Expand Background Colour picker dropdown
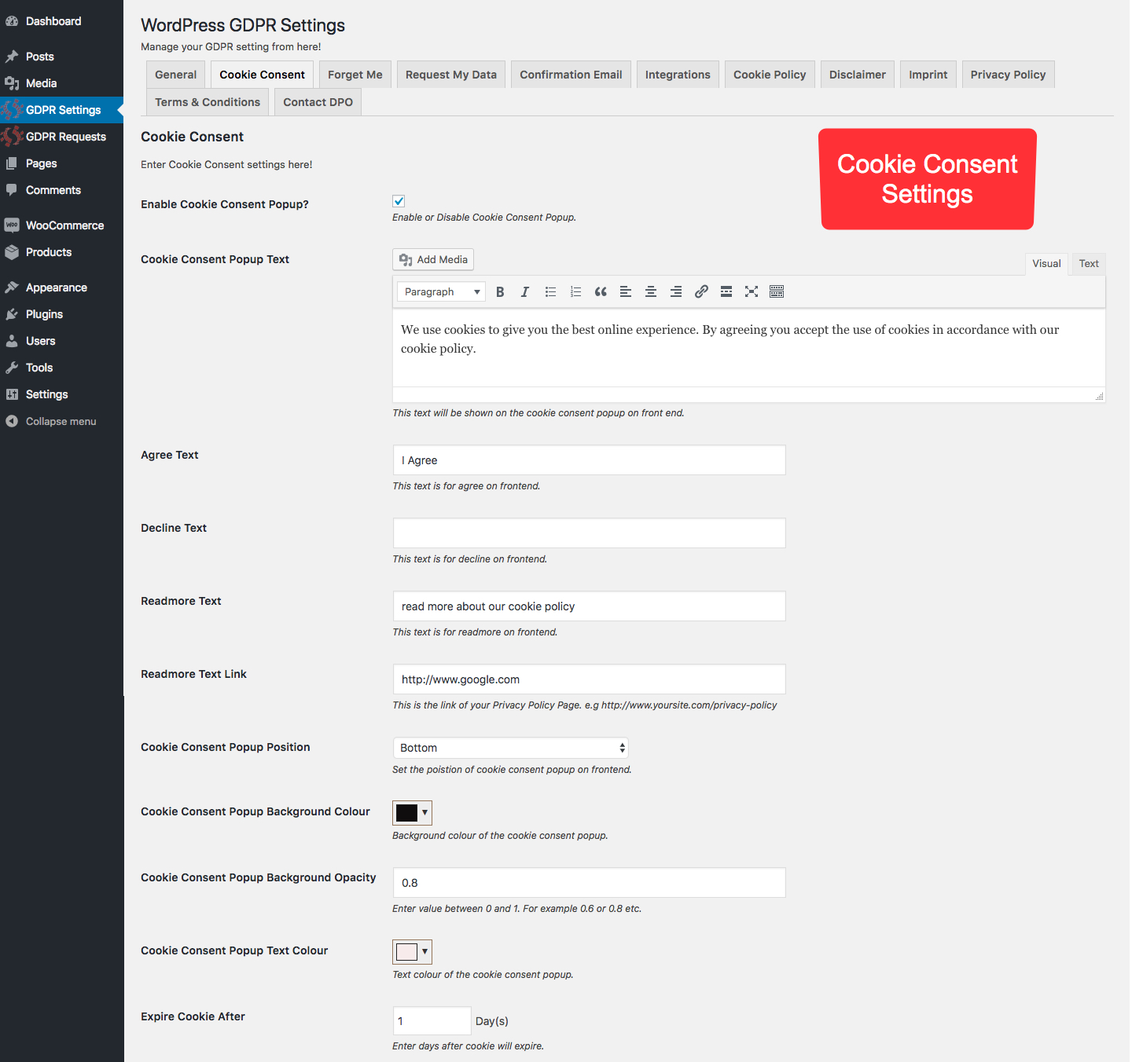This screenshot has width=1132, height=1062. [x=412, y=812]
